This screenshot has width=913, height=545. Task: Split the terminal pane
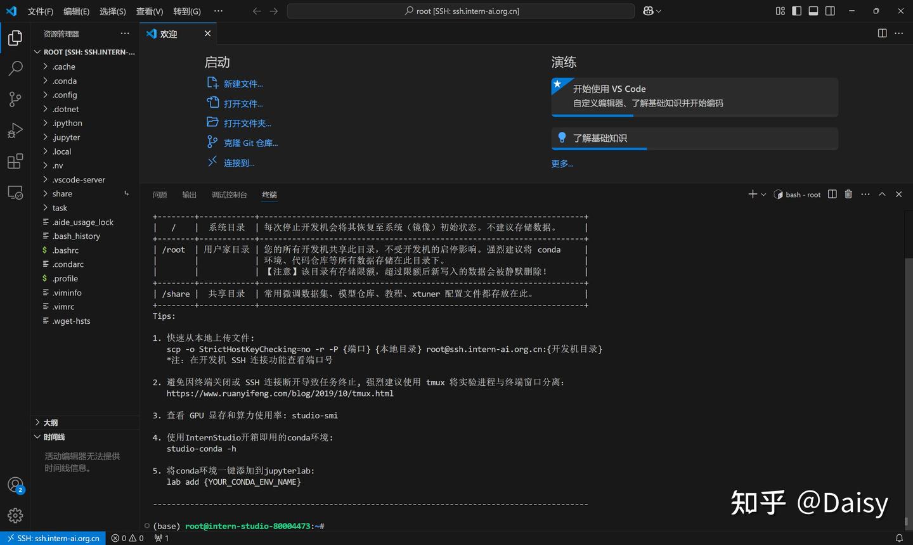(x=832, y=195)
